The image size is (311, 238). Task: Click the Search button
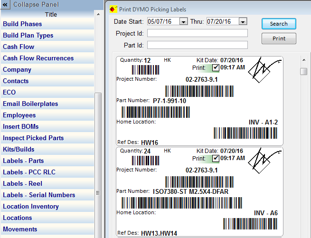pos(279,24)
